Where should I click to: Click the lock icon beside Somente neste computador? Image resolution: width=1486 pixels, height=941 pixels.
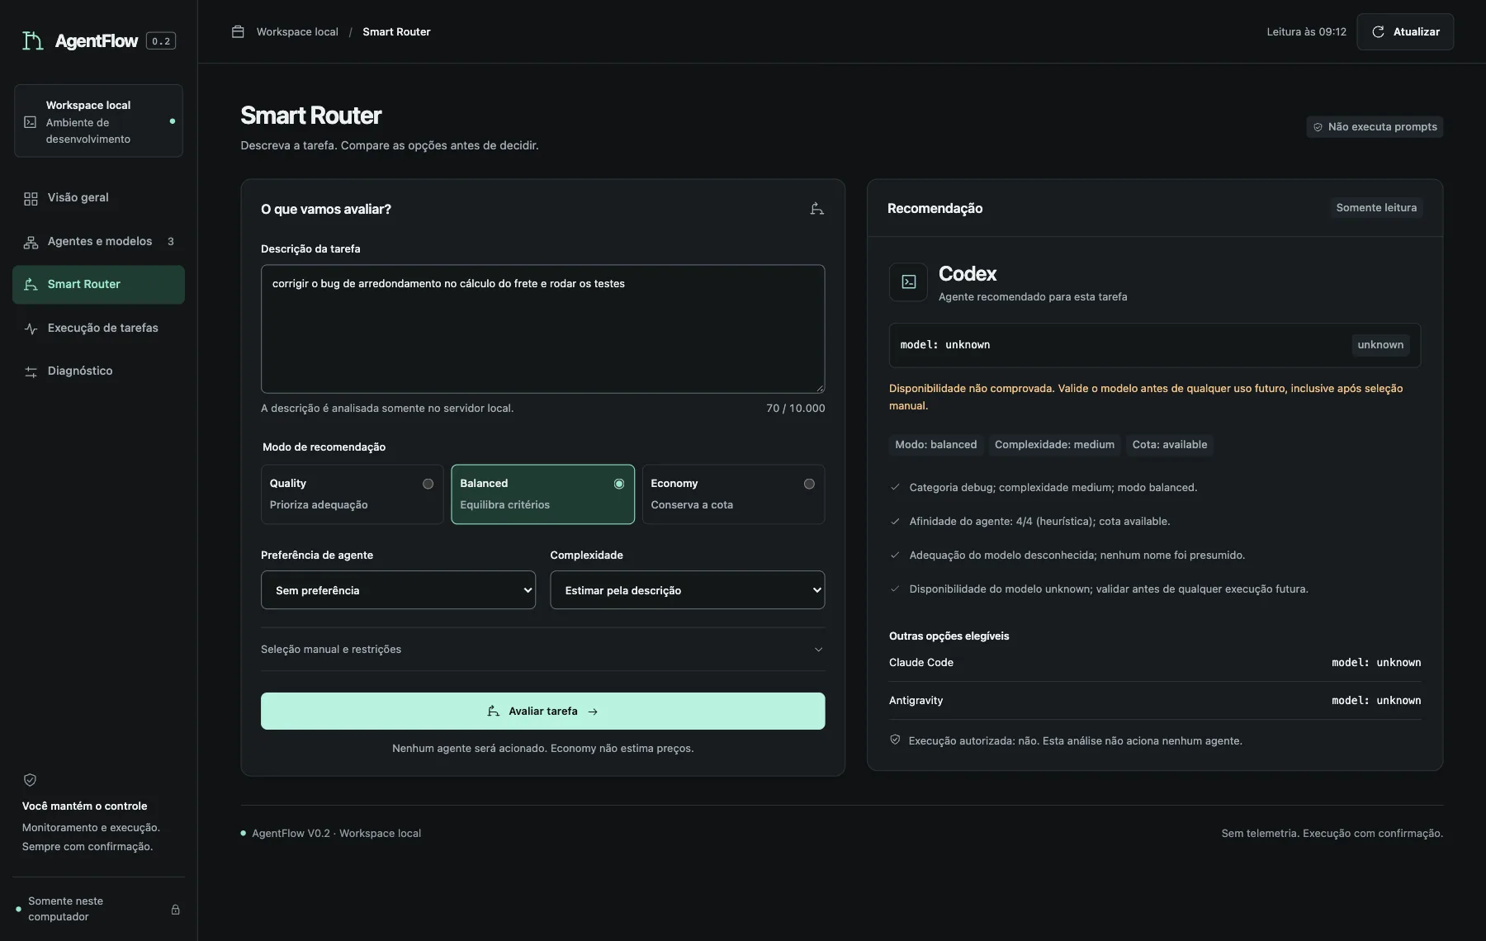[x=175, y=910]
